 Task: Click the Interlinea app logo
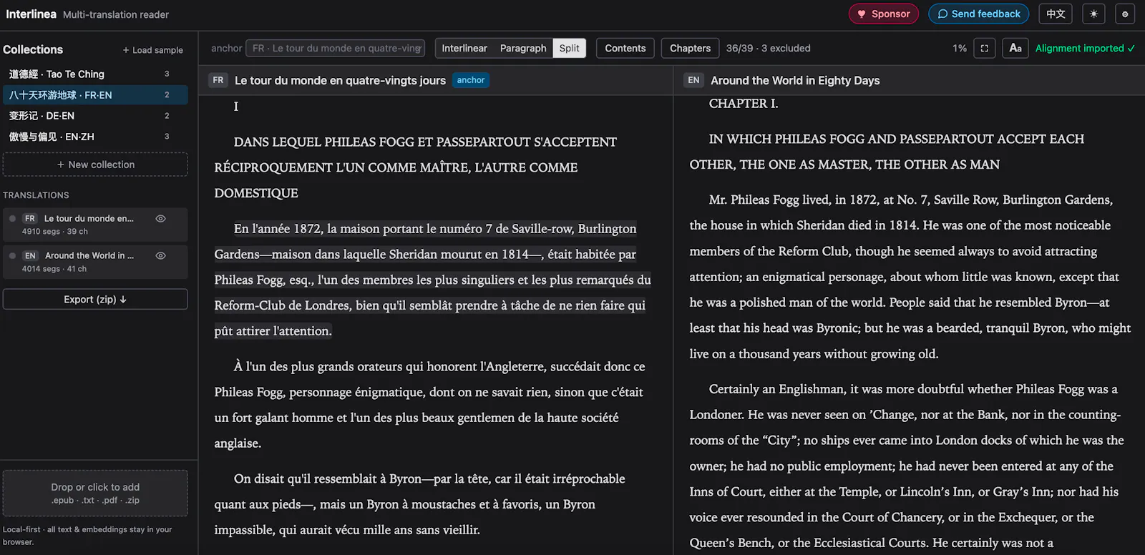click(31, 14)
